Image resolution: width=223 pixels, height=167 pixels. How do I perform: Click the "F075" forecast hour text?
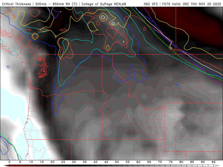pos(166,4)
